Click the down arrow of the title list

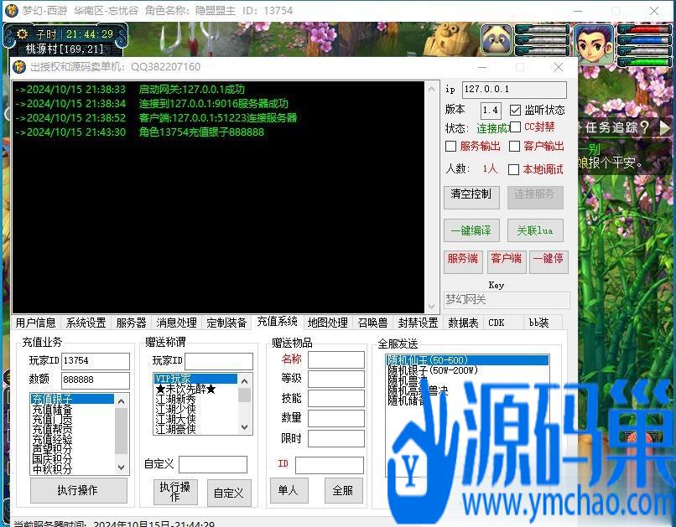pyautogui.click(x=245, y=428)
